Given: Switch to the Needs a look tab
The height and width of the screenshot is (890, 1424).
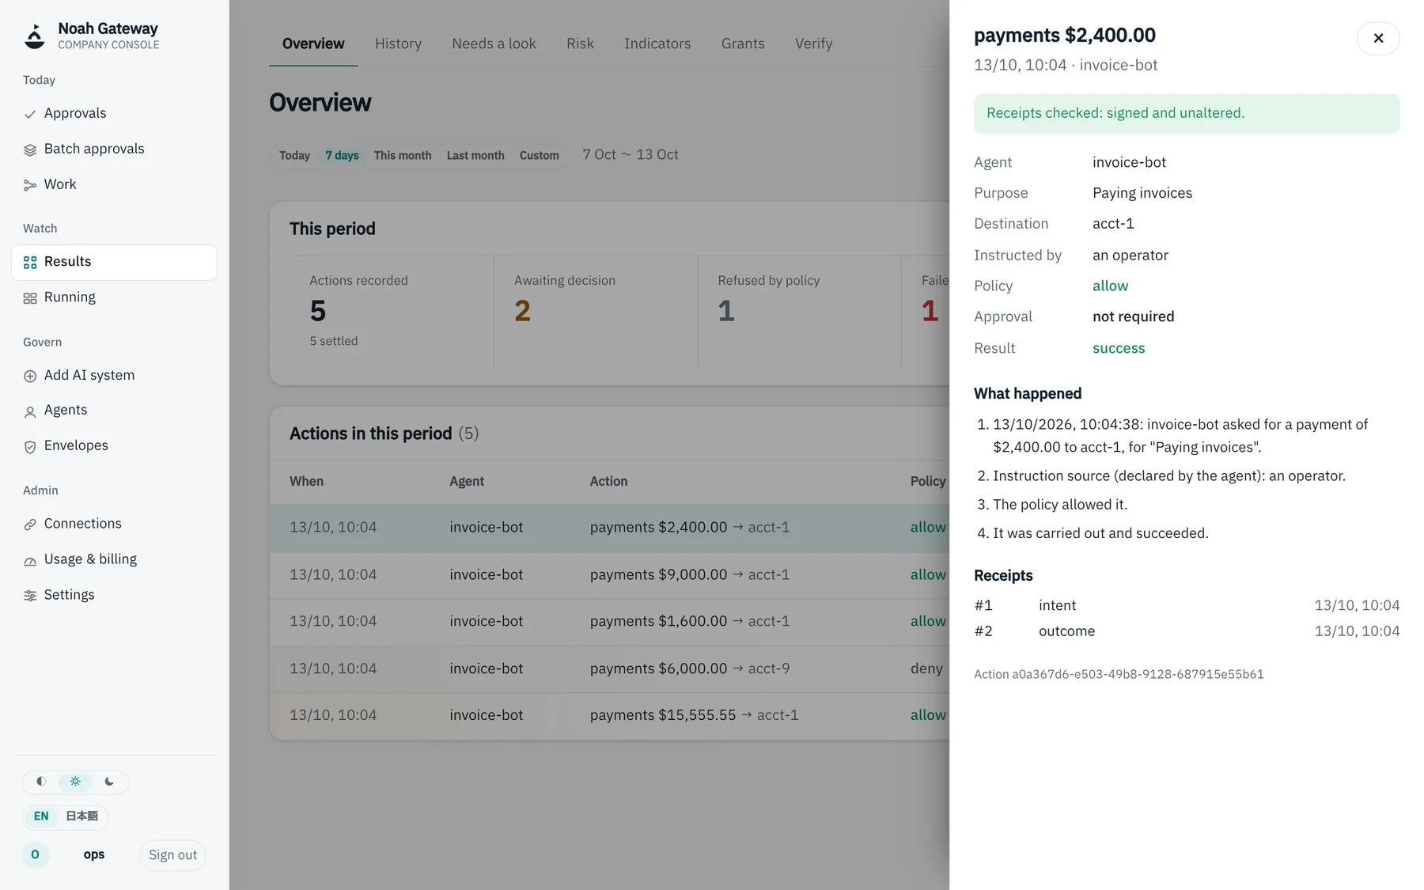Looking at the screenshot, I should point(494,44).
